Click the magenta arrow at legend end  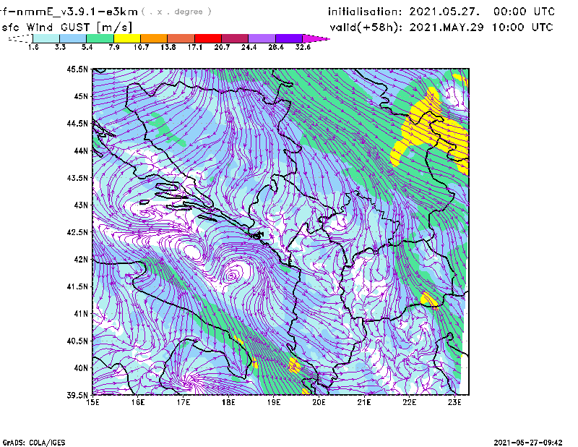pyautogui.click(x=316, y=38)
